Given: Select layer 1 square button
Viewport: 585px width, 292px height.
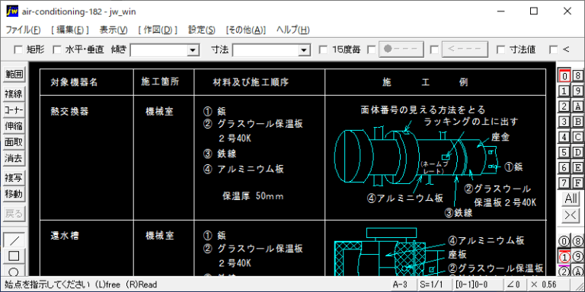Looking at the screenshot, I should [564, 91].
